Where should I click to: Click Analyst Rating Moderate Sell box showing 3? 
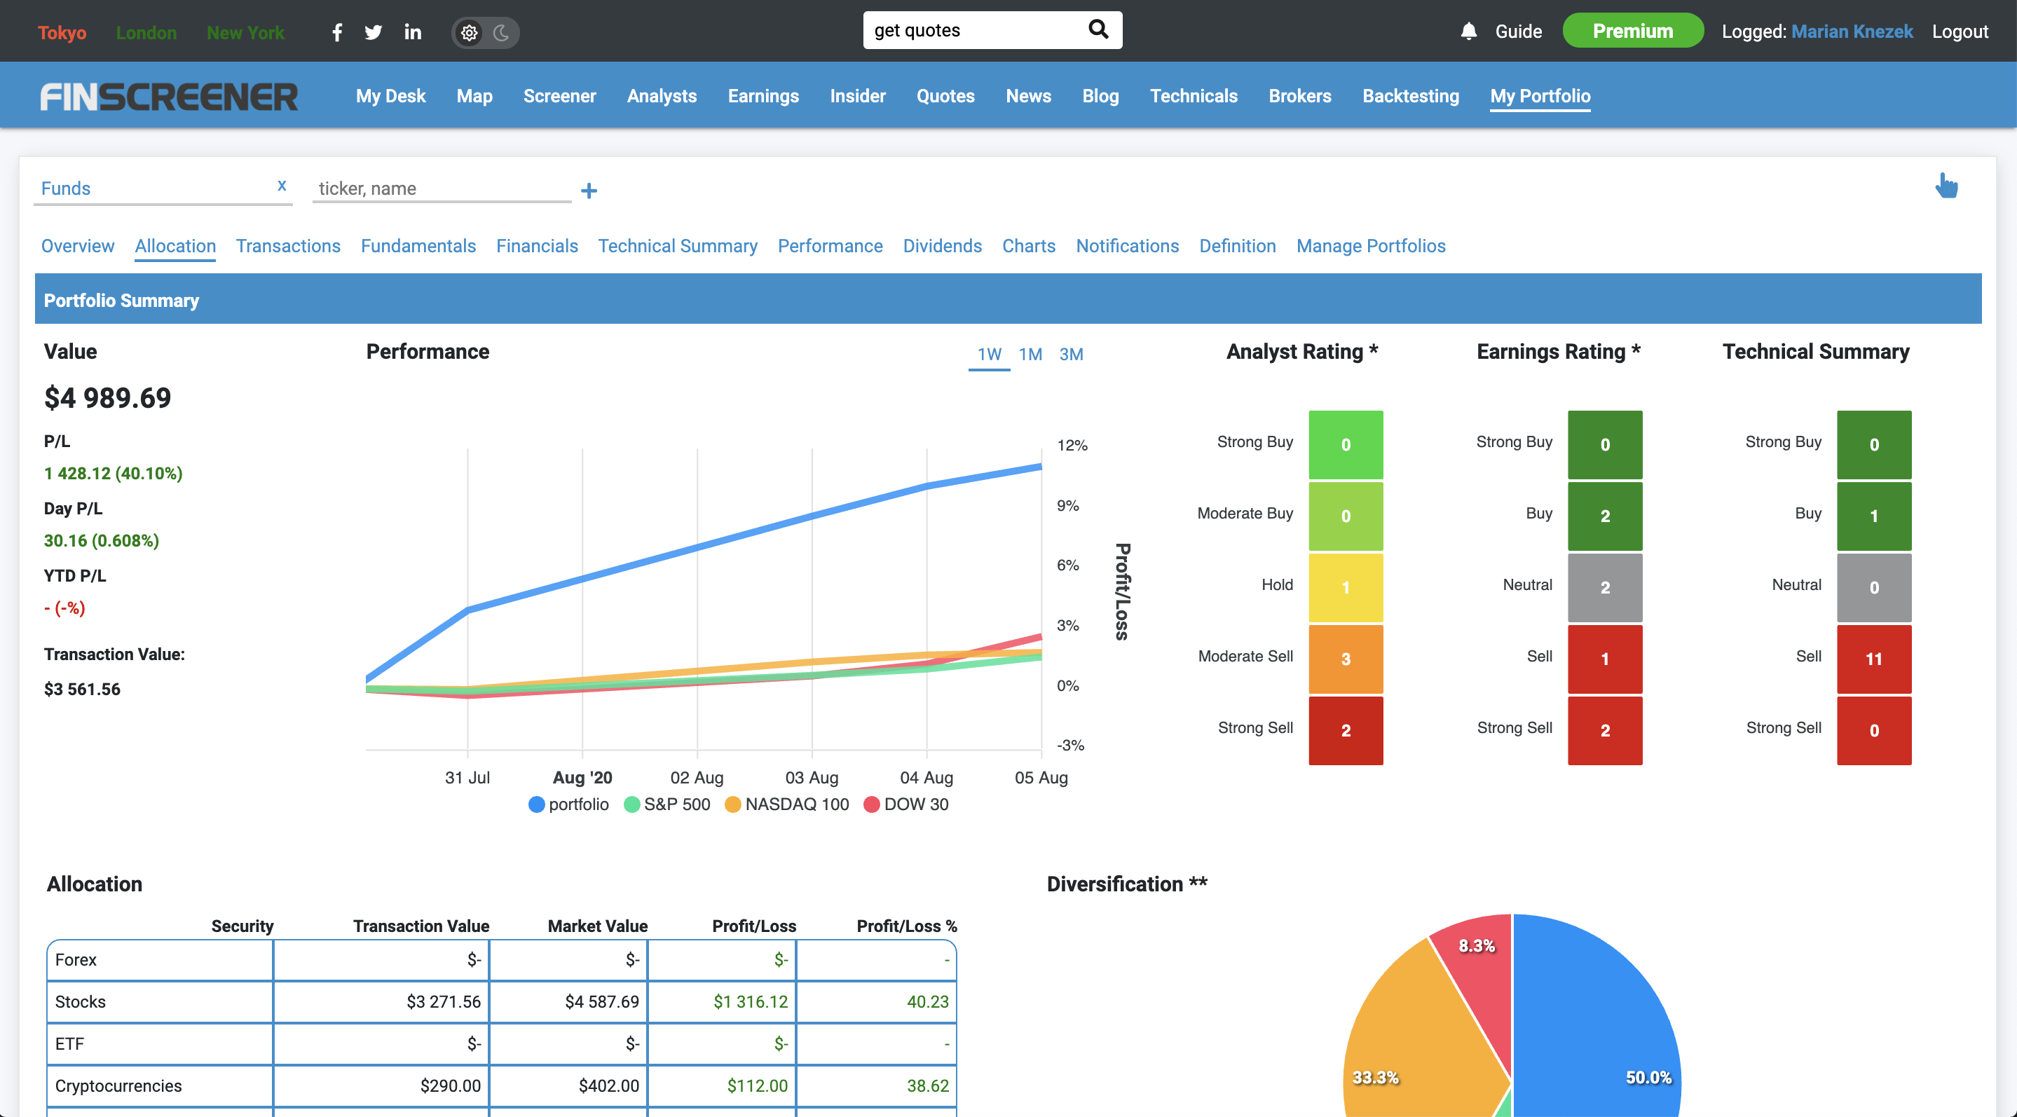point(1345,658)
